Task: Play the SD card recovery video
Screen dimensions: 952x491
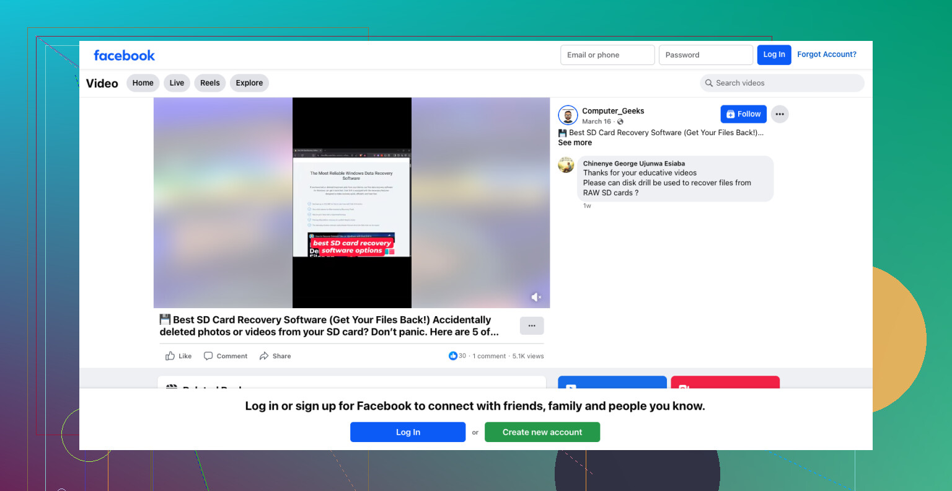Action: pyautogui.click(x=351, y=203)
